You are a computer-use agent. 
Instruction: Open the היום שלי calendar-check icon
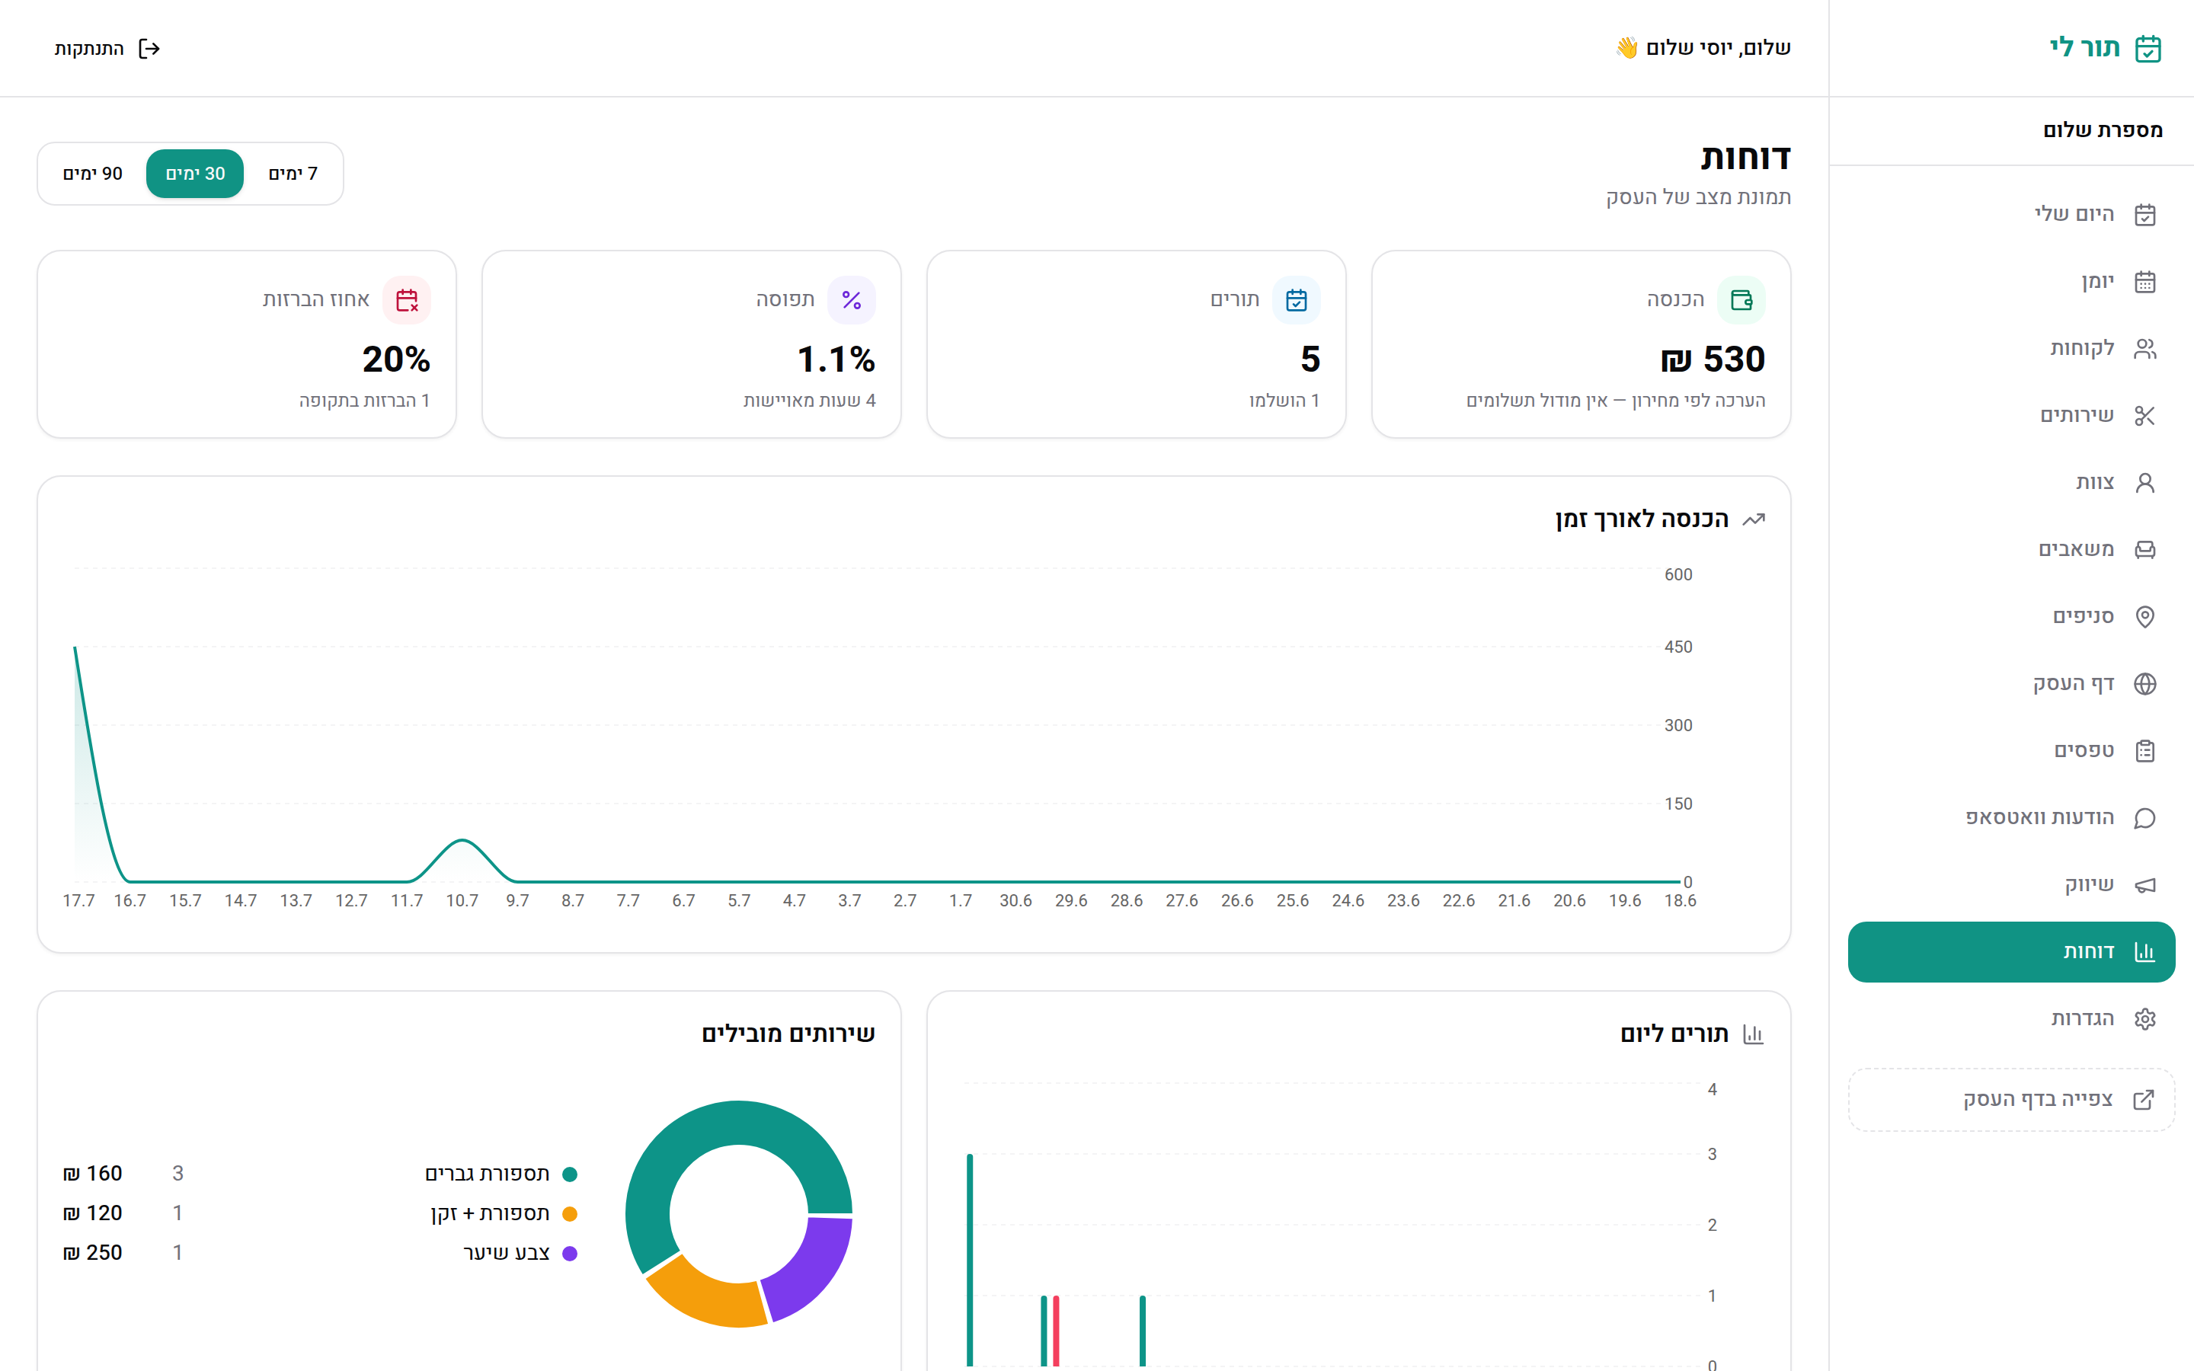tap(2144, 215)
